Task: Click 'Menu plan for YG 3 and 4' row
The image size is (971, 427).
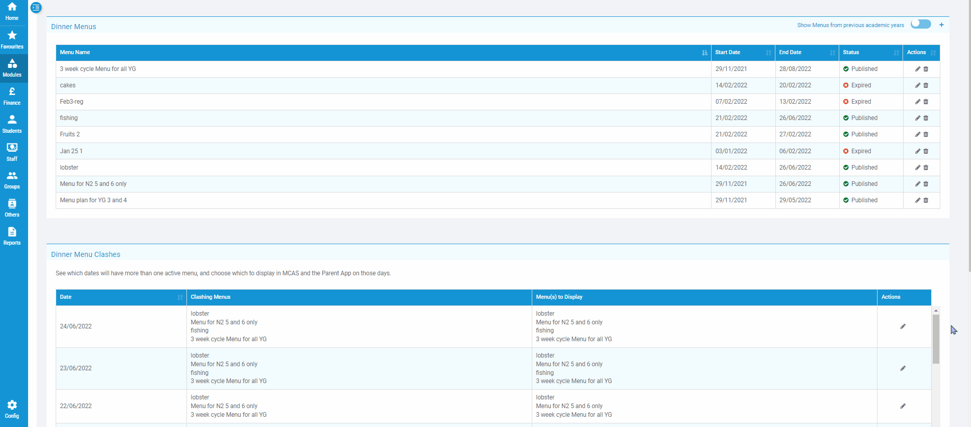Action: click(x=93, y=200)
